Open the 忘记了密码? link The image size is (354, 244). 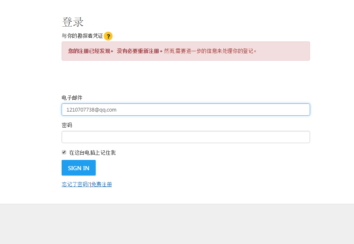pos(76,185)
